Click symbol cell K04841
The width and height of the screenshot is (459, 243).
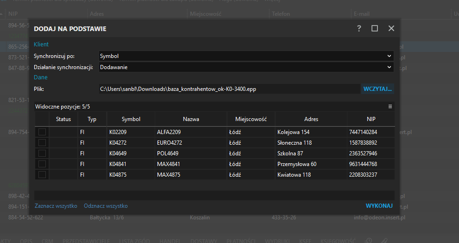point(131,164)
